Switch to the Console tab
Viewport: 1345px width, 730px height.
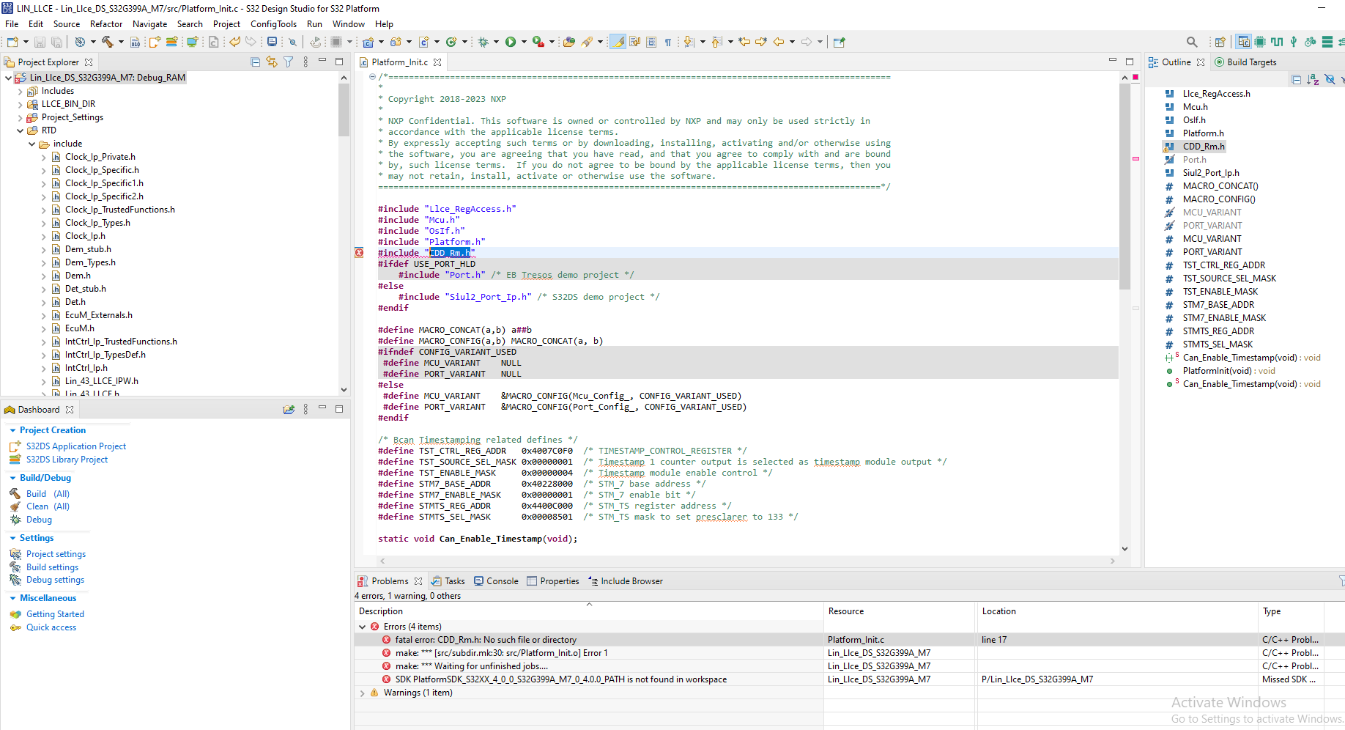pos(503,580)
